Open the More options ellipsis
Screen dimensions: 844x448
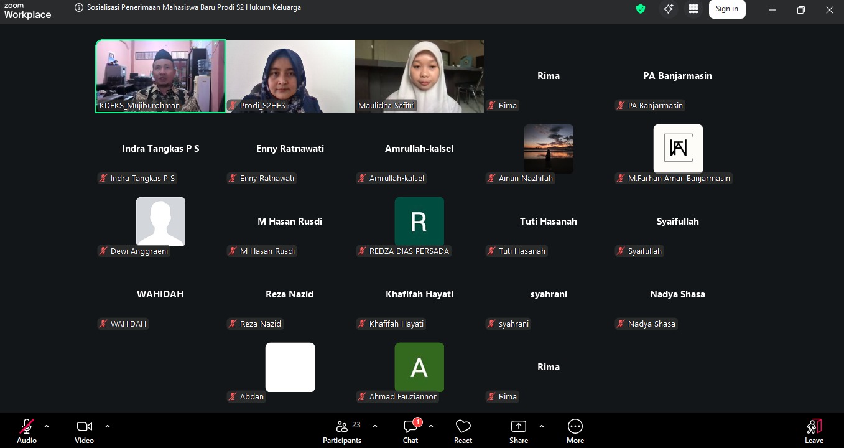tap(575, 431)
